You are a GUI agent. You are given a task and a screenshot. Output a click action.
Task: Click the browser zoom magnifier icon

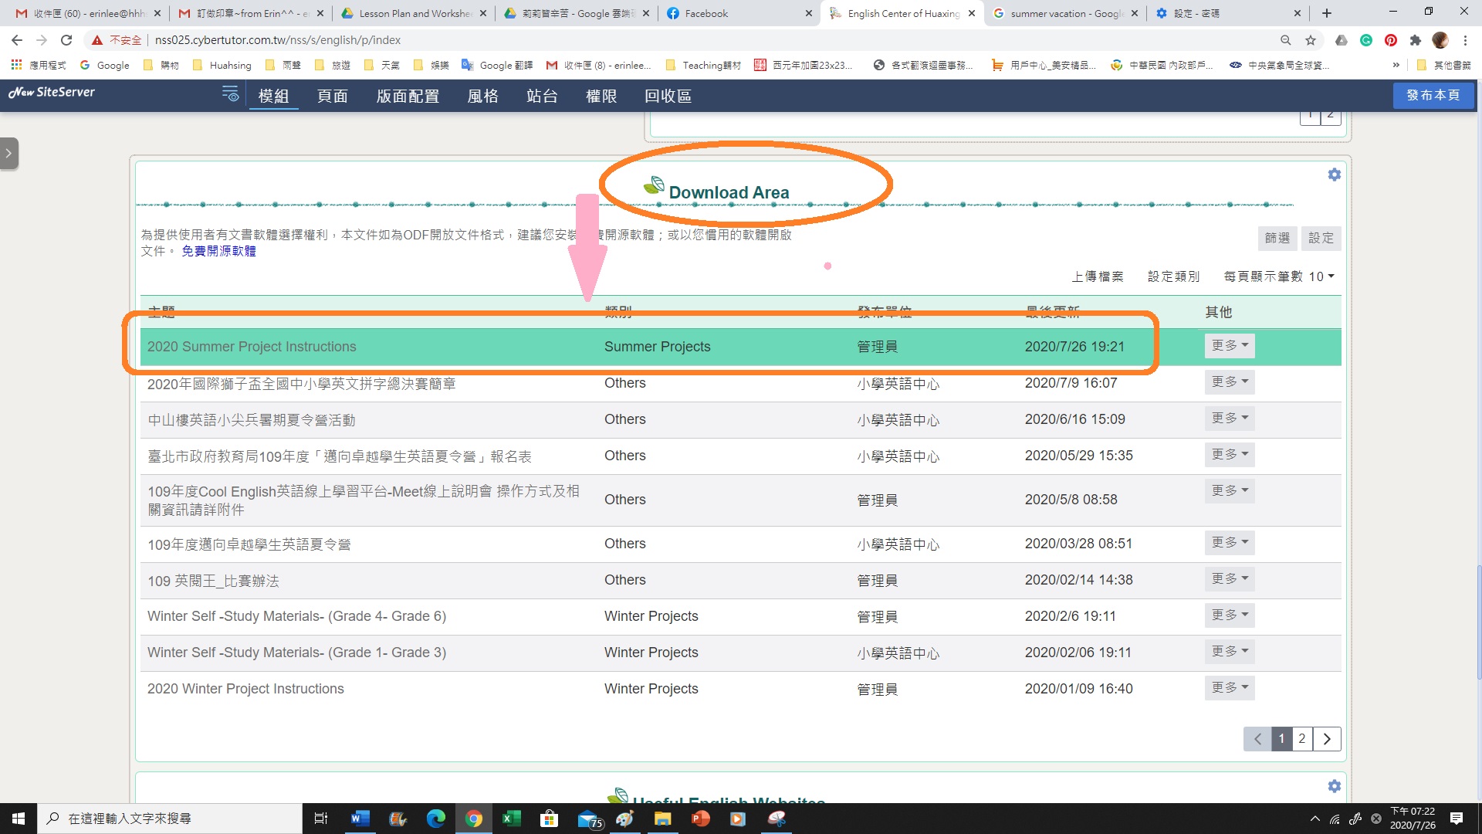tap(1285, 40)
